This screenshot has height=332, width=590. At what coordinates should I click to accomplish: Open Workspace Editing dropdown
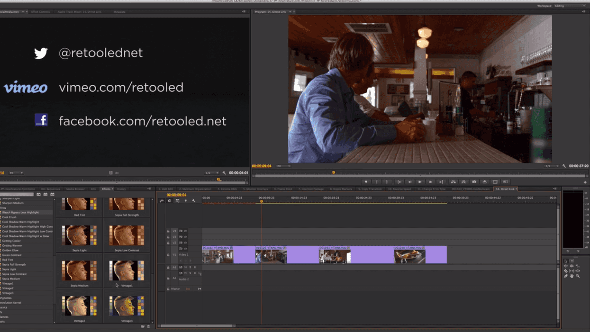click(571, 6)
